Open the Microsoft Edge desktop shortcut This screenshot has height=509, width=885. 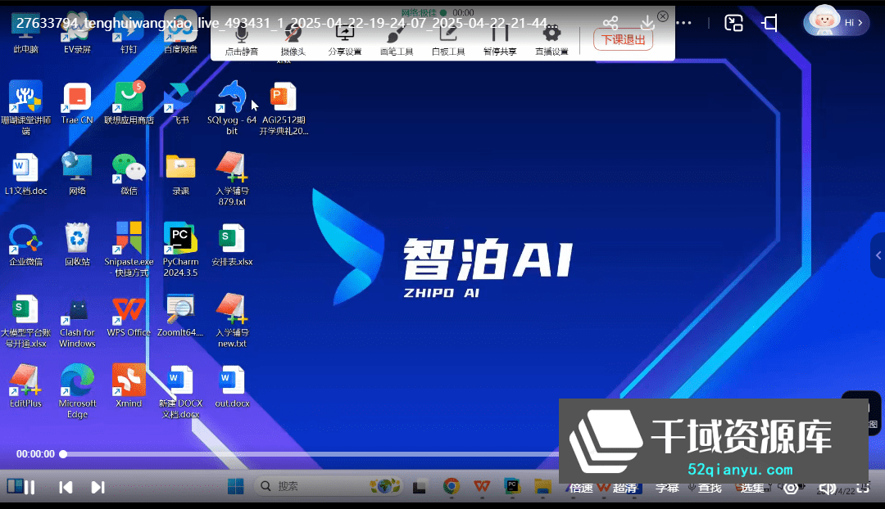[77, 391]
